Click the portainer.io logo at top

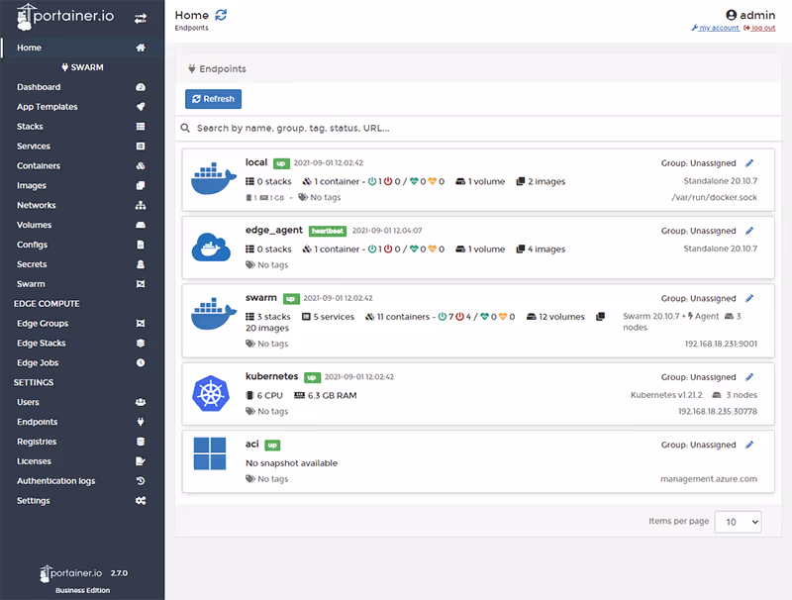(x=65, y=16)
